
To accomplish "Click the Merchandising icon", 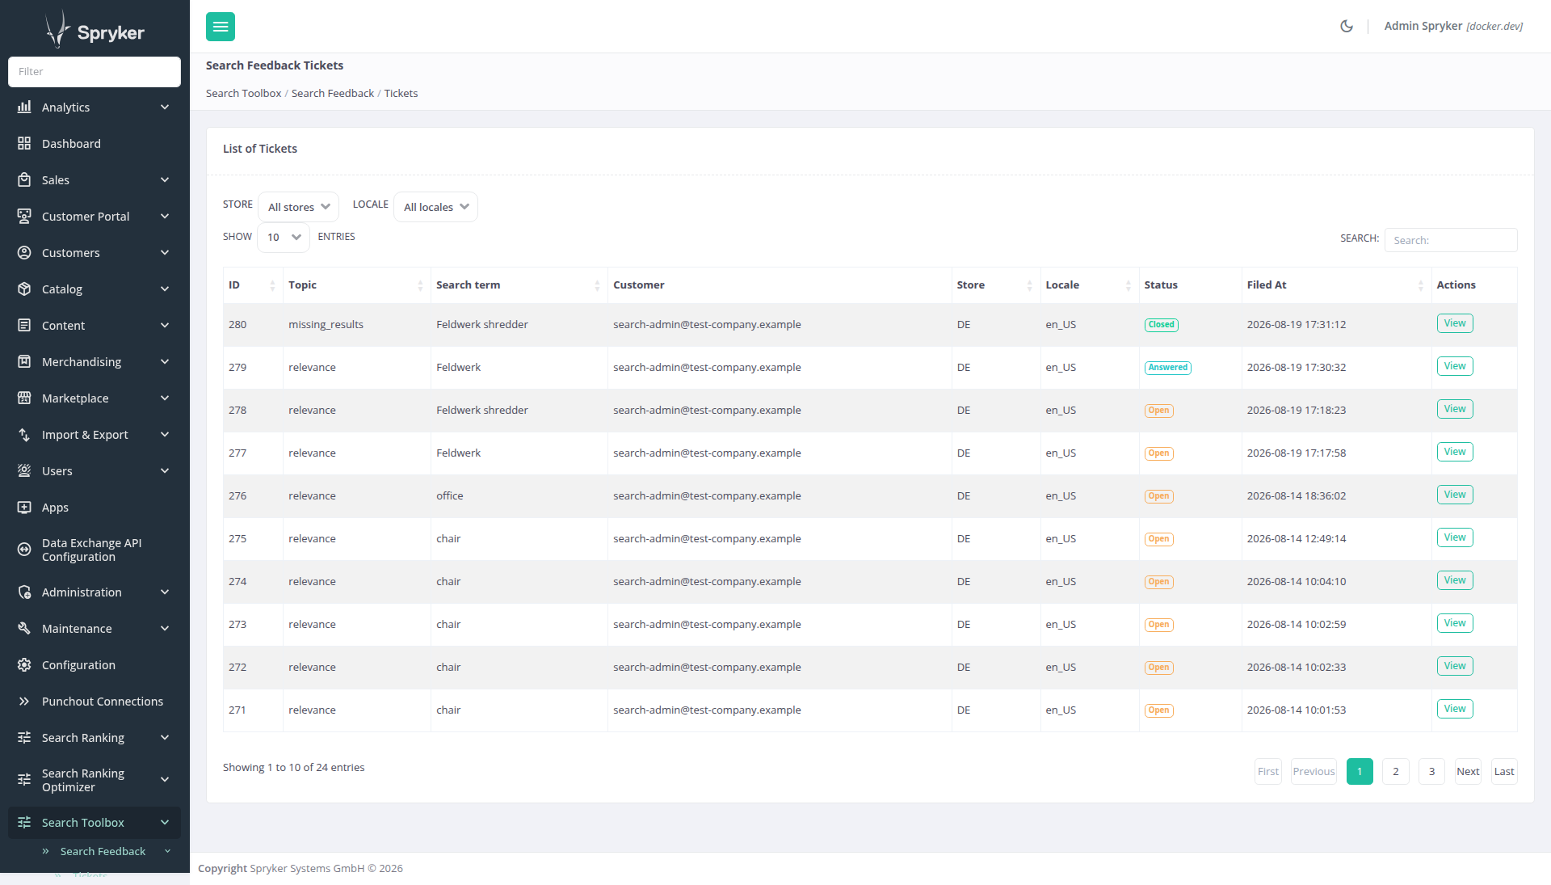I will click(x=24, y=361).
